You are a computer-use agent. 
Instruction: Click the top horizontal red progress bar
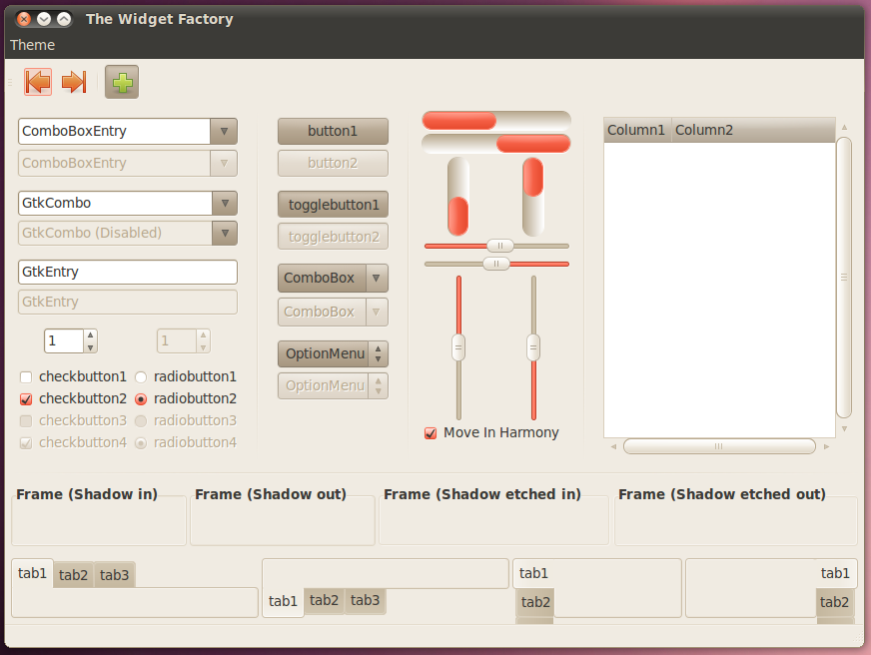click(496, 121)
